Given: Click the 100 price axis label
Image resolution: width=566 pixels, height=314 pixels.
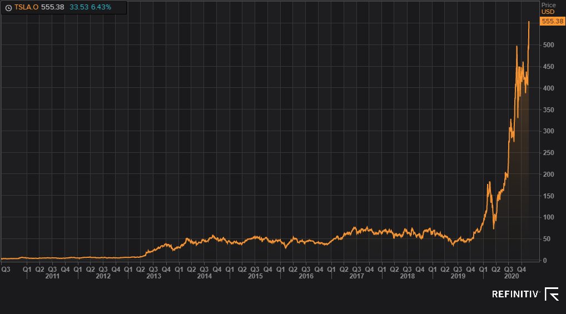Looking at the screenshot, I should [x=548, y=217].
